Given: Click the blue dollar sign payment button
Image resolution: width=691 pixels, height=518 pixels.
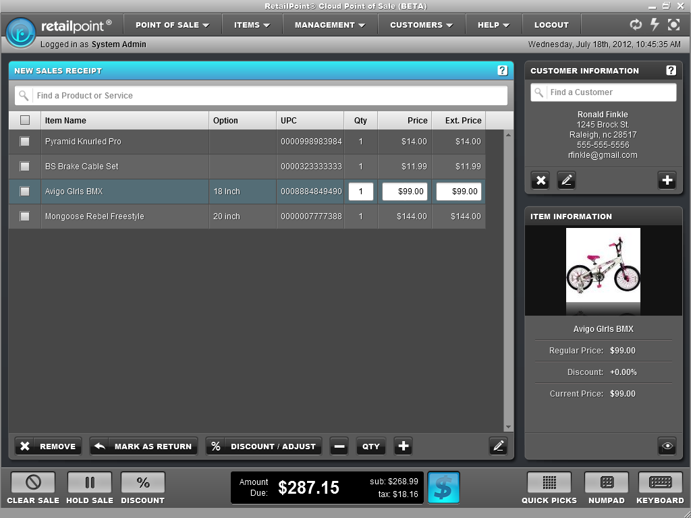Looking at the screenshot, I should (443, 488).
